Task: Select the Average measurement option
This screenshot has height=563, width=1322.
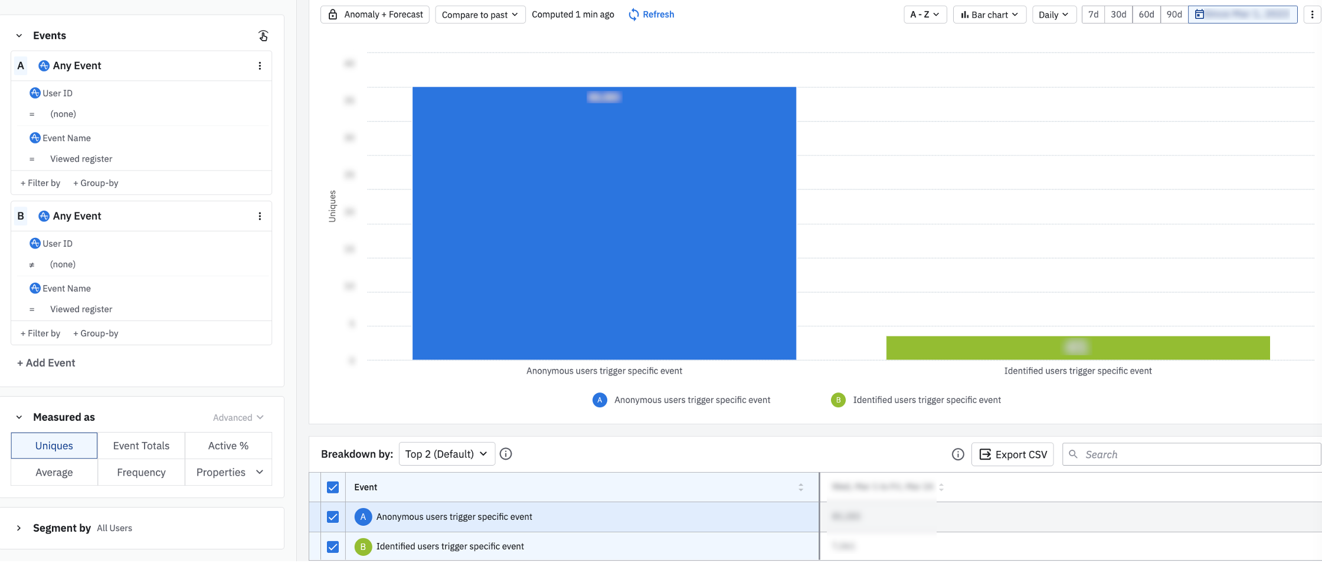Action: 54,472
